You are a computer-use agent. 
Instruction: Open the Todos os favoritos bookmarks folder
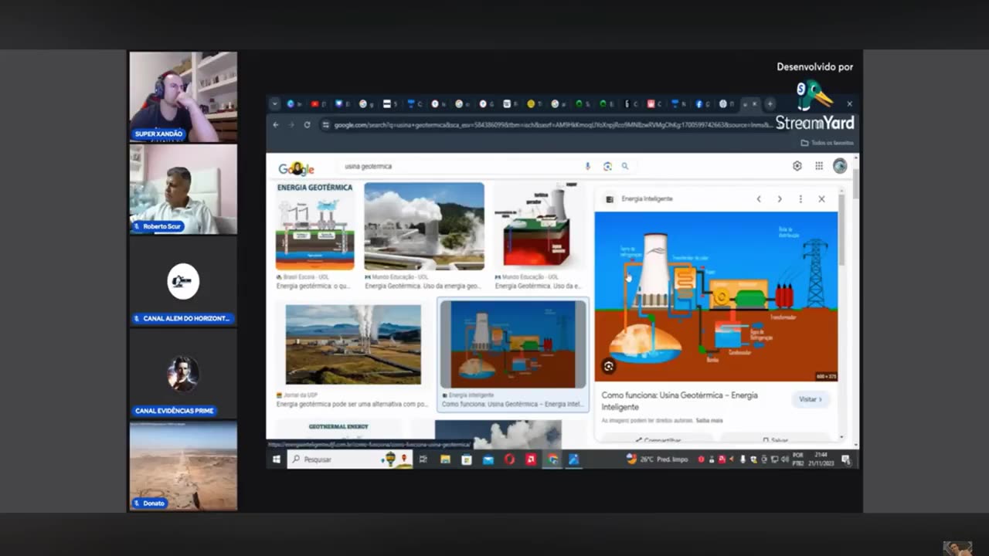point(827,143)
